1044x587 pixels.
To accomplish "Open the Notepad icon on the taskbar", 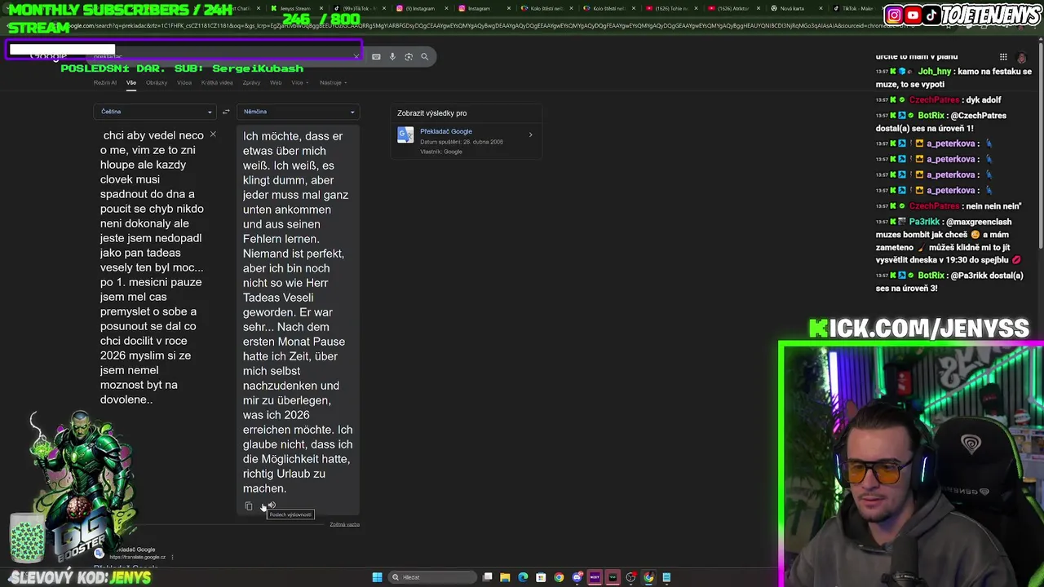I will 666,577.
